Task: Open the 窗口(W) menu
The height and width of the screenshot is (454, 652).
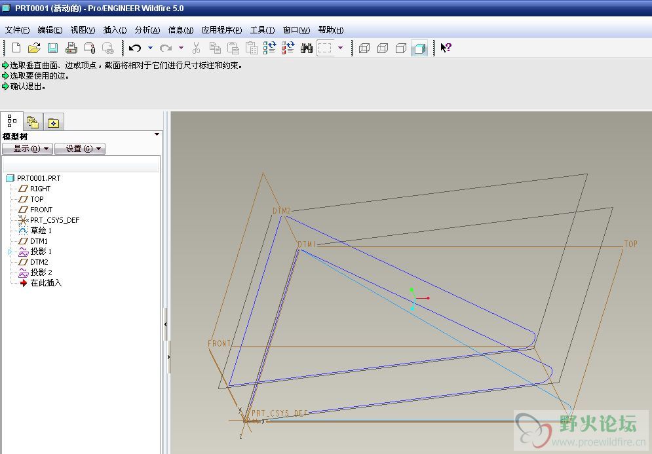Action: pos(296,30)
